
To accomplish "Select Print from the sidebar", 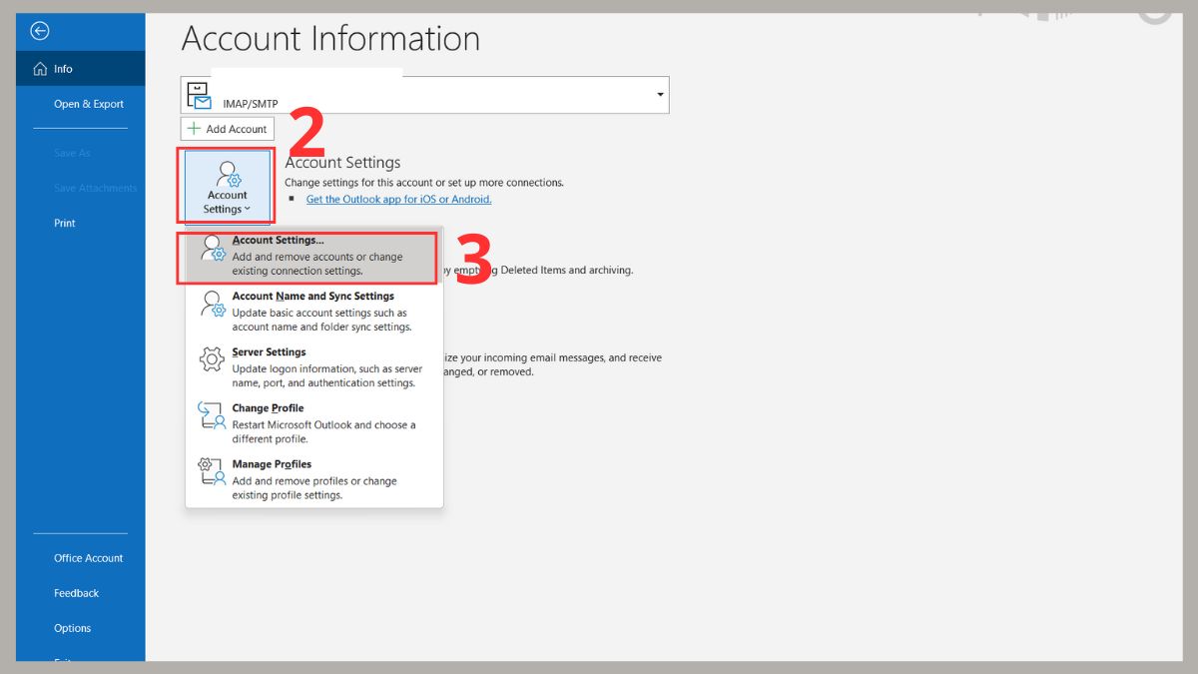I will tap(64, 223).
